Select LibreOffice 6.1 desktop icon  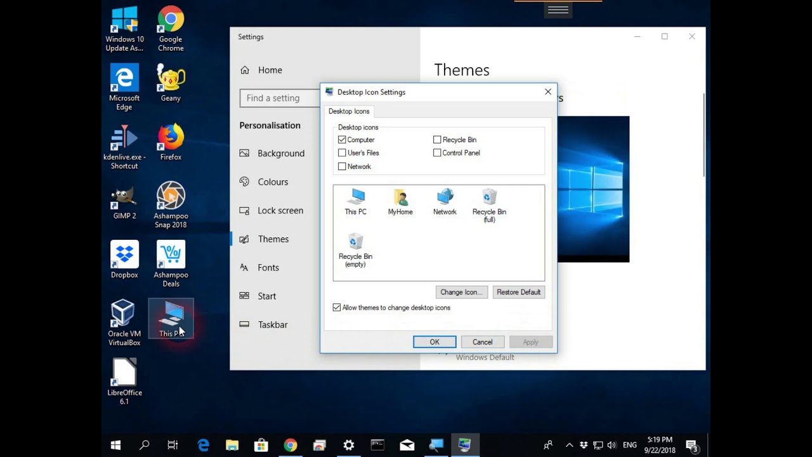tap(124, 381)
